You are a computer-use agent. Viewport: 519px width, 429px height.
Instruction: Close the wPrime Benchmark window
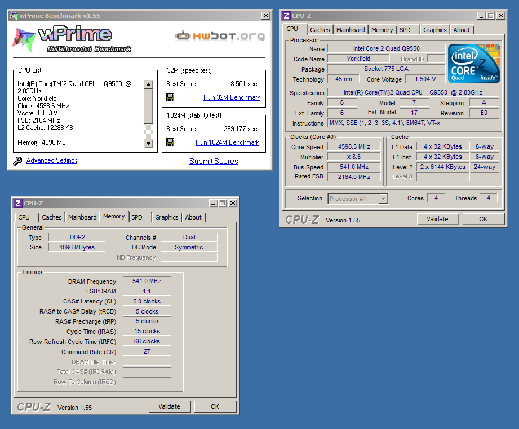click(x=266, y=16)
